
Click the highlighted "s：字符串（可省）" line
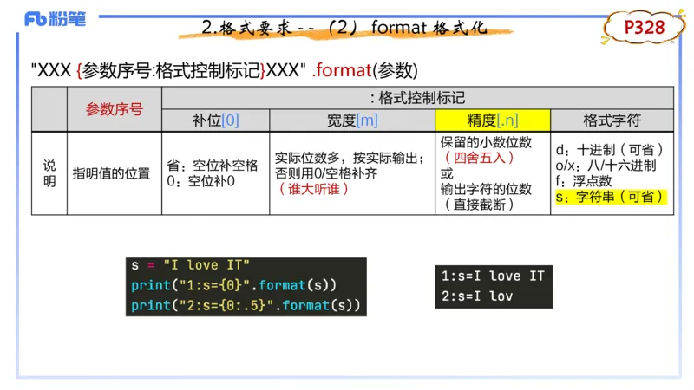(611, 197)
